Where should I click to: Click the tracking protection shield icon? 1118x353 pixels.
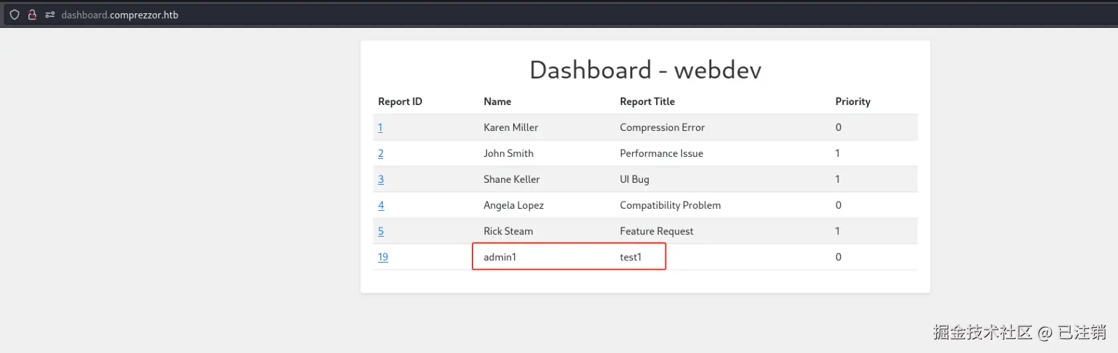coord(15,15)
